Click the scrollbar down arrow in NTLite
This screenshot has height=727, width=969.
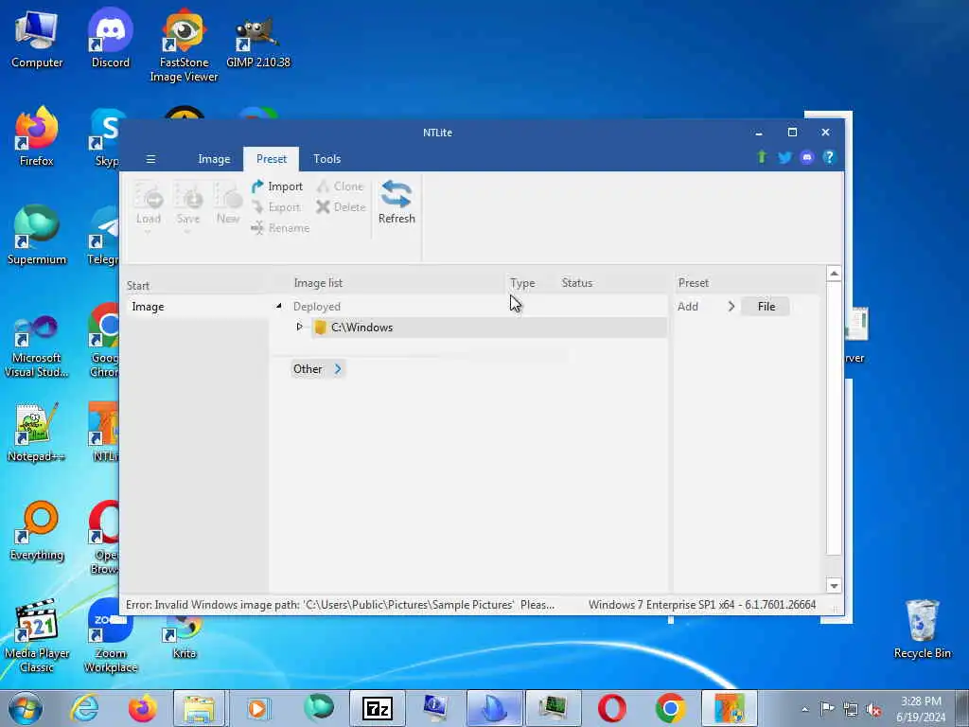click(834, 585)
